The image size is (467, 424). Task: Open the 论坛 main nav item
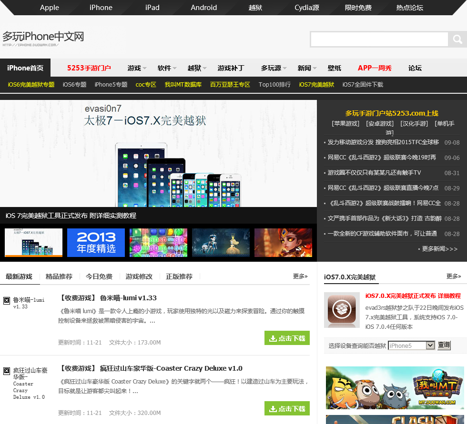415,68
